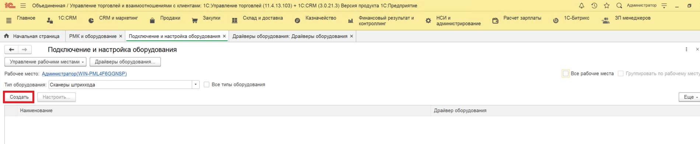This screenshot has width=700, height=144.
Task: Switch to РМК и оборудование tab
Action: point(93,36)
